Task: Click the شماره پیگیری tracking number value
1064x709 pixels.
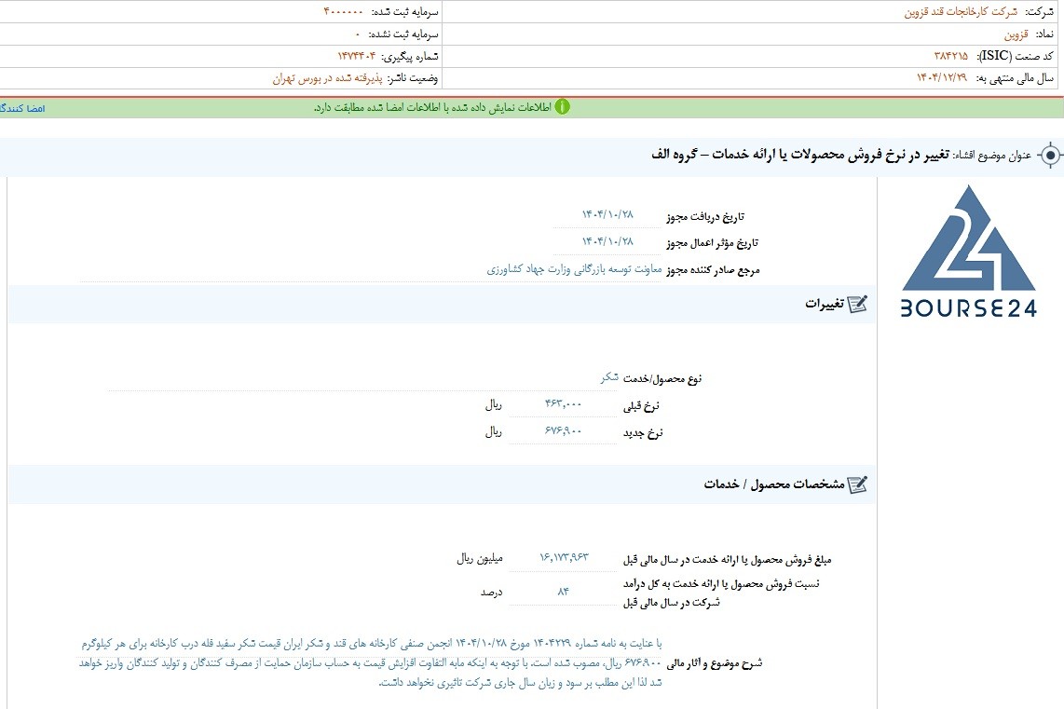Action: pyautogui.click(x=357, y=56)
